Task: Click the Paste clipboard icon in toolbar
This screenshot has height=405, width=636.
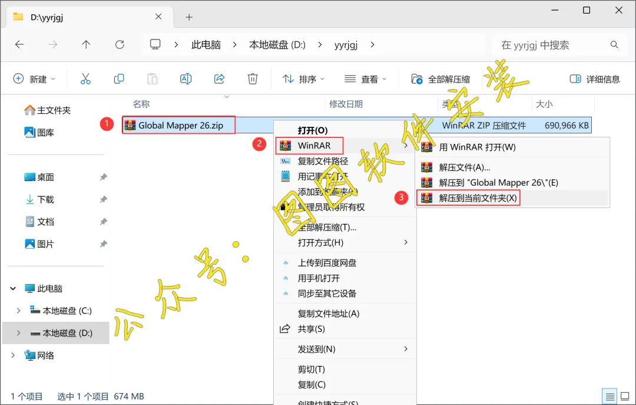Action: [153, 79]
